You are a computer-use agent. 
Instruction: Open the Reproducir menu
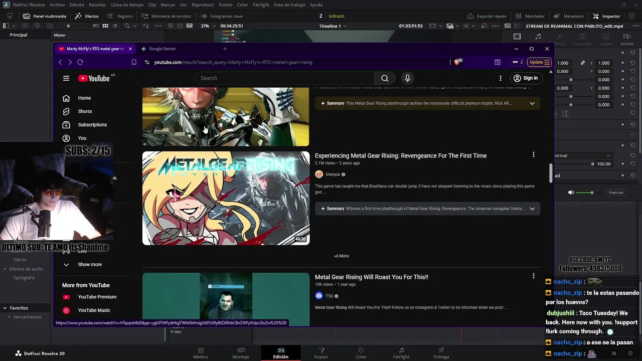tap(203, 5)
